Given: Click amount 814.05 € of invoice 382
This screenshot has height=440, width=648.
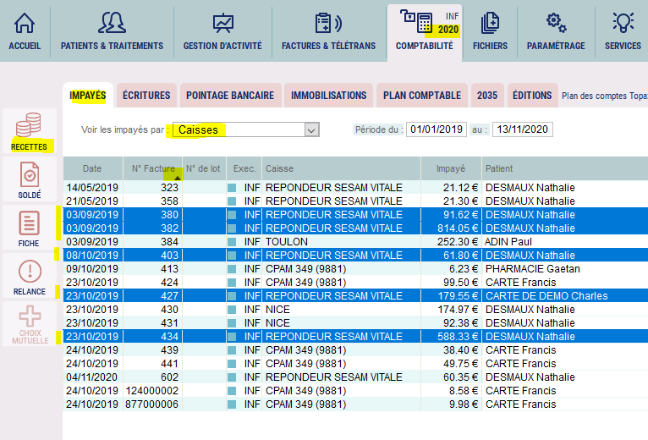Looking at the screenshot, I should click(458, 228).
